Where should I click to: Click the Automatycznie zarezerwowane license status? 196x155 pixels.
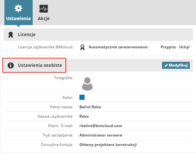(x=118, y=47)
